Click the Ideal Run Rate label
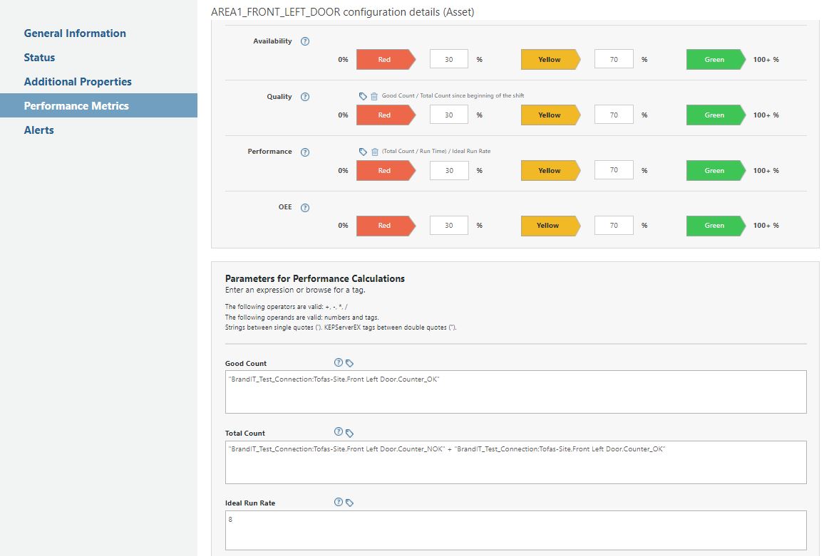Screen dimensions: 824x556 click(250, 503)
